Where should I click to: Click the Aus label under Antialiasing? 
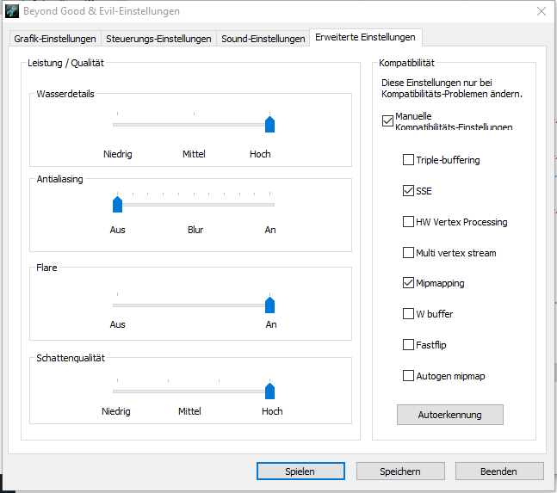[x=118, y=230]
